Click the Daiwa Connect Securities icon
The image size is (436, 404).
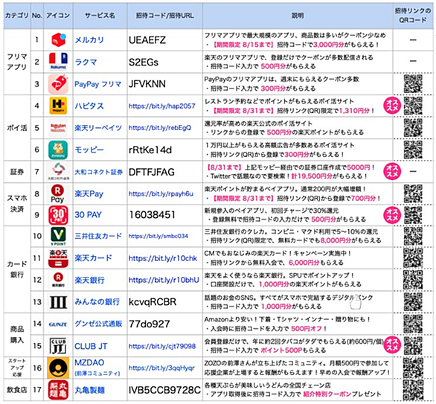(58, 172)
